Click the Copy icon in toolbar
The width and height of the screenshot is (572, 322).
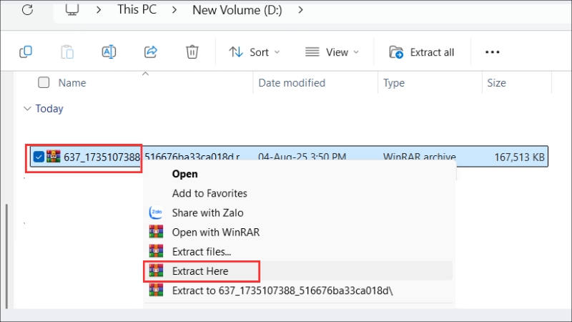(x=26, y=52)
